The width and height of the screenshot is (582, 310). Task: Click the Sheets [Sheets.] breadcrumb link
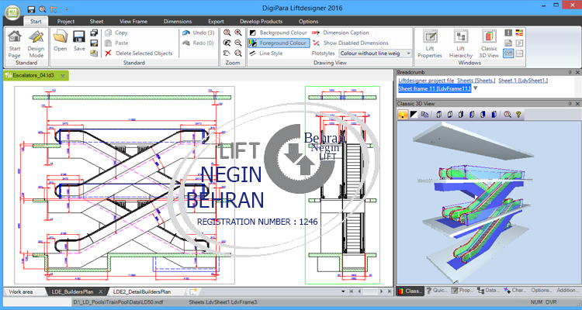point(476,81)
